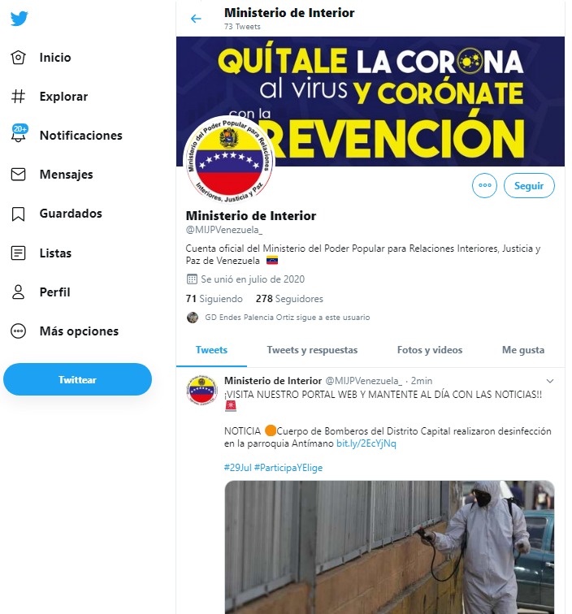Switch to Fotos y videos tab
The image size is (572, 614).
(430, 350)
